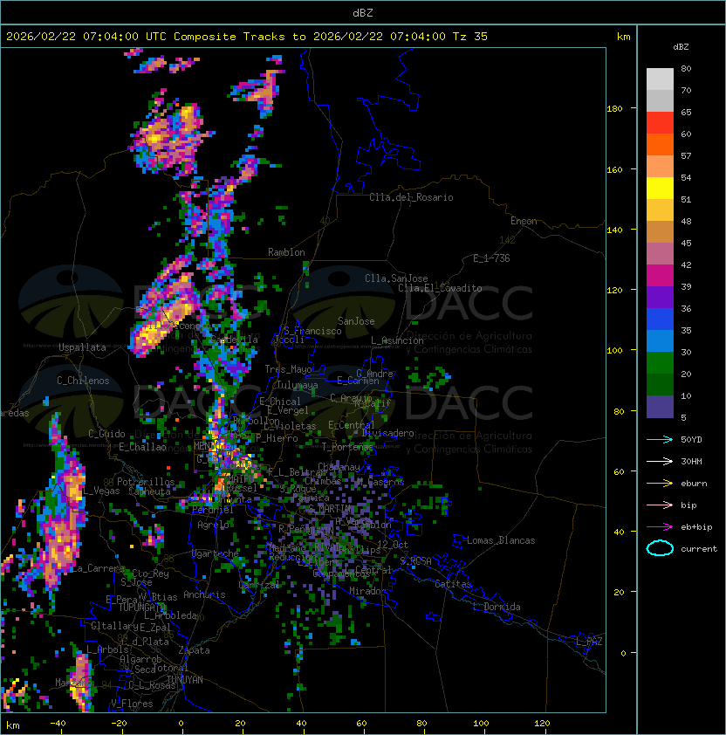Click the 'TUNUYAN' map label
The height and width of the screenshot is (735, 726).
[185, 680]
